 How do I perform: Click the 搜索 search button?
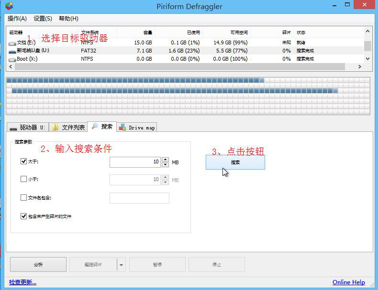[235, 162]
